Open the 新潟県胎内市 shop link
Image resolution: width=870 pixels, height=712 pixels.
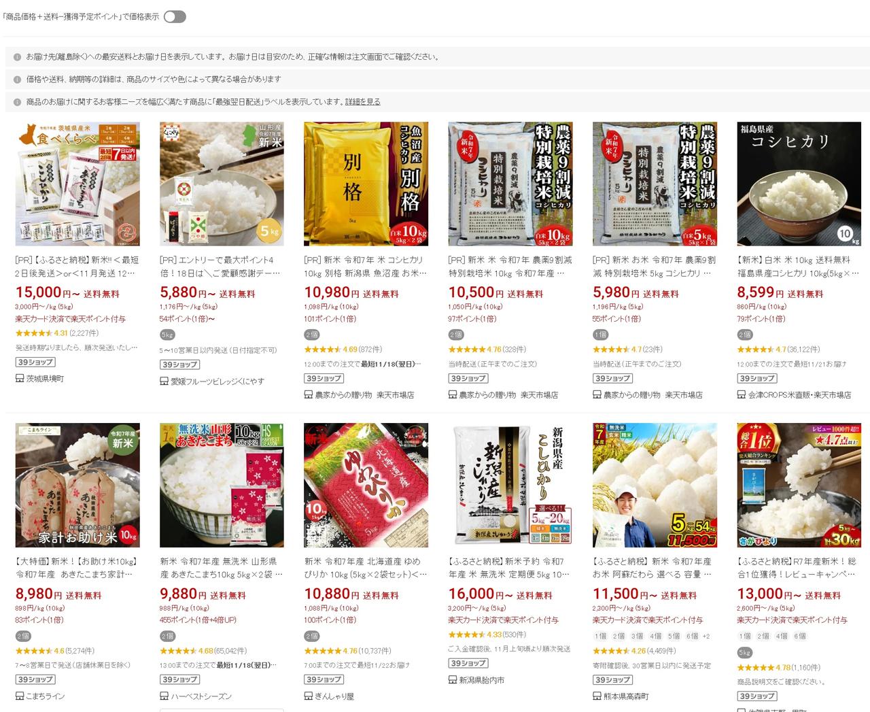pyautogui.click(x=481, y=680)
